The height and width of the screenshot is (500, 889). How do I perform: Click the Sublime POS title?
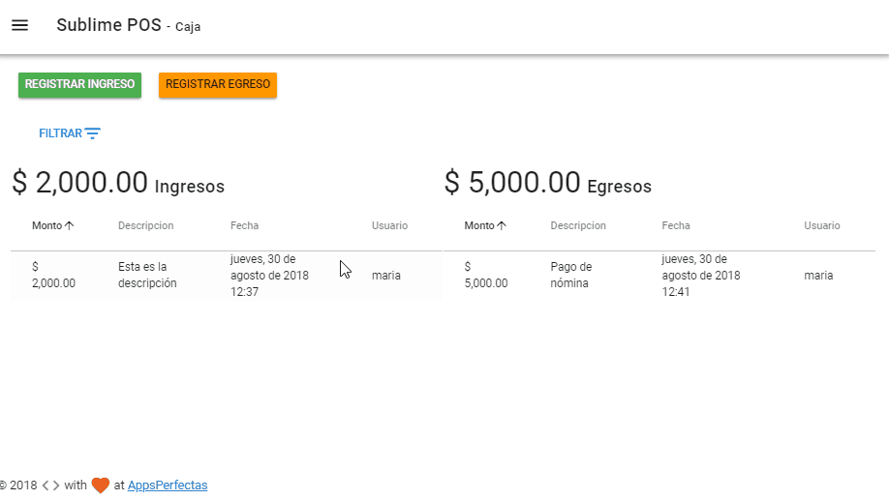click(107, 25)
